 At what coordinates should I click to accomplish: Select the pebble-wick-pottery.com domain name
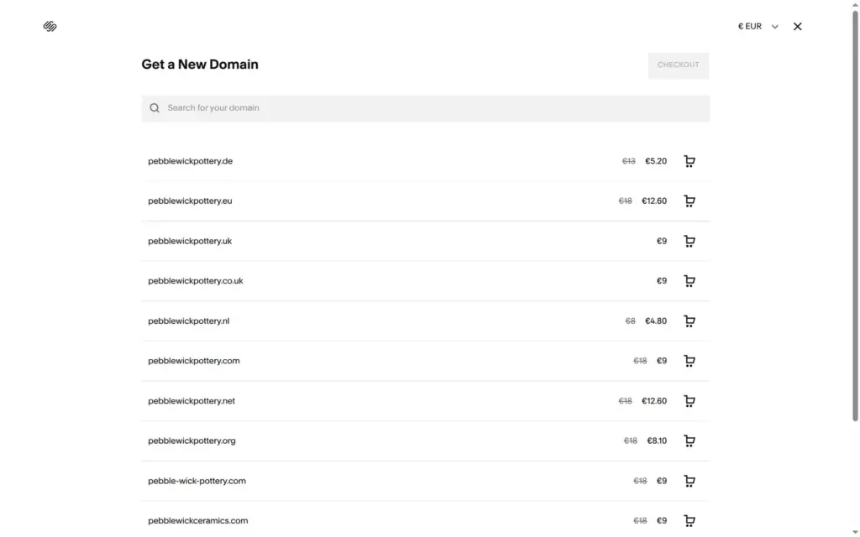(197, 481)
